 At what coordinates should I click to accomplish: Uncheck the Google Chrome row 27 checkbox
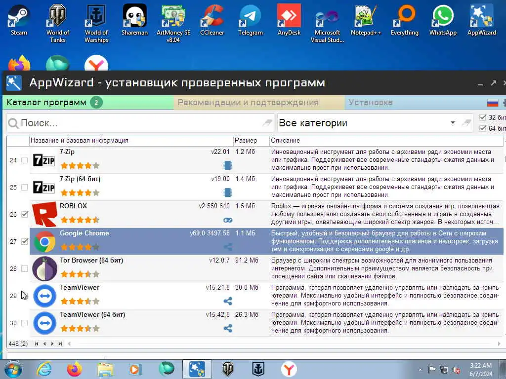(25, 241)
